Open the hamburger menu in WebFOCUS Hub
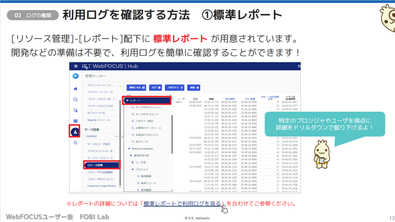 coord(76,66)
